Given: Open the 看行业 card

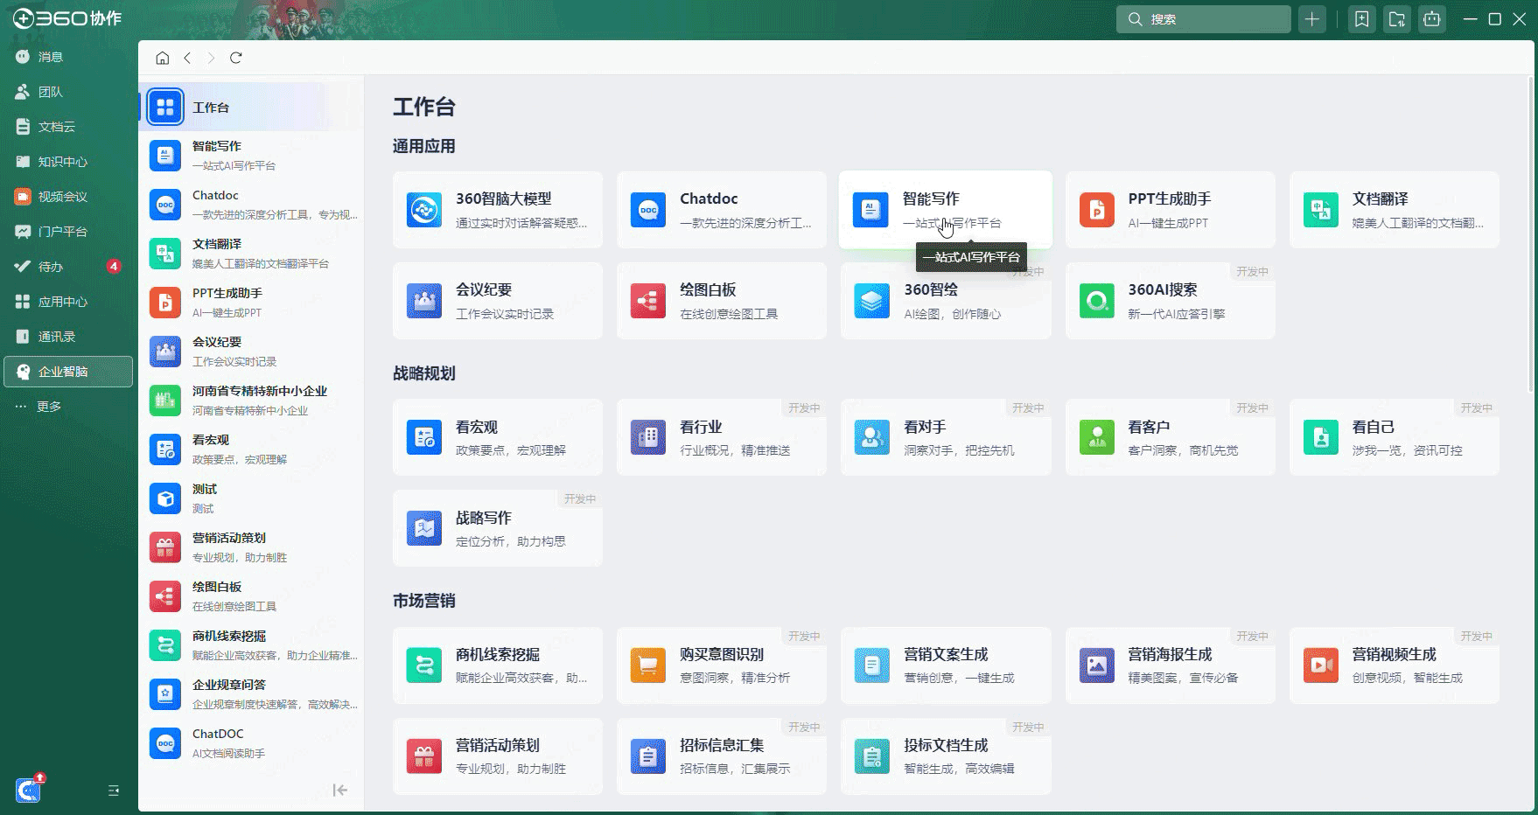Looking at the screenshot, I should coord(722,437).
